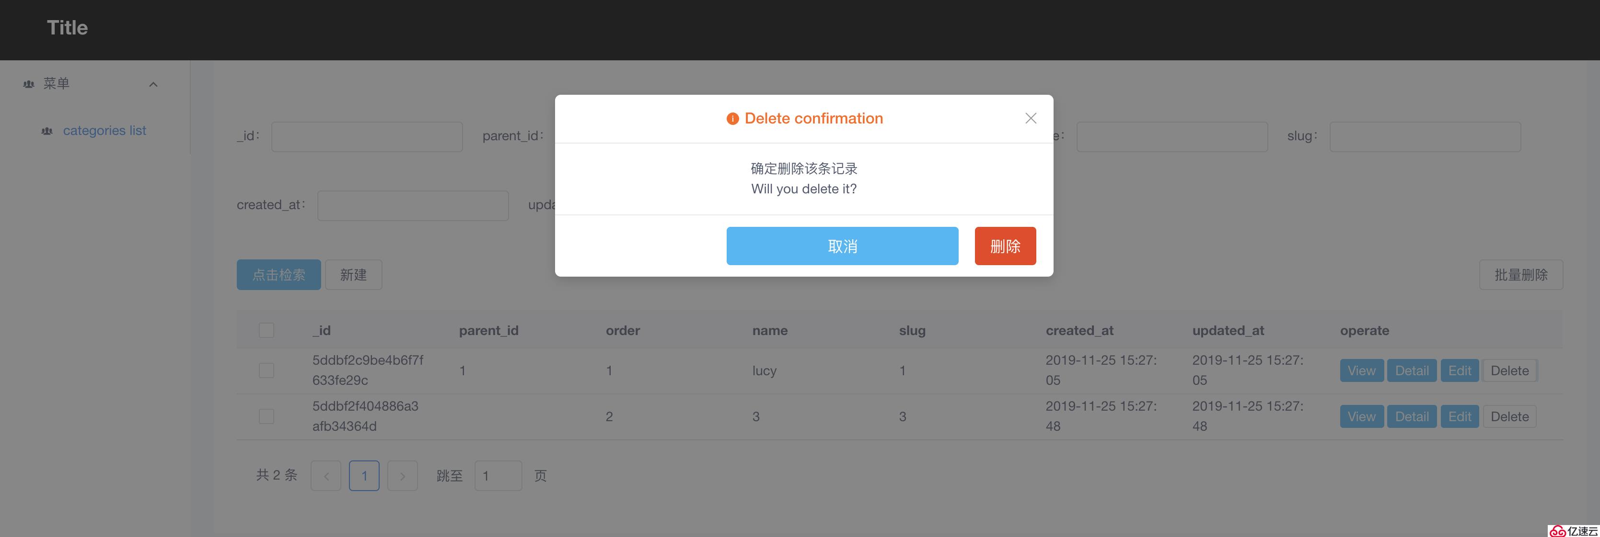Click the slug column header

[x=913, y=331]
